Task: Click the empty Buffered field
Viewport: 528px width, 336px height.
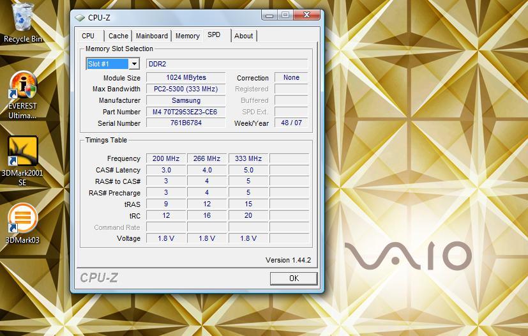Action: coord(291,100)
